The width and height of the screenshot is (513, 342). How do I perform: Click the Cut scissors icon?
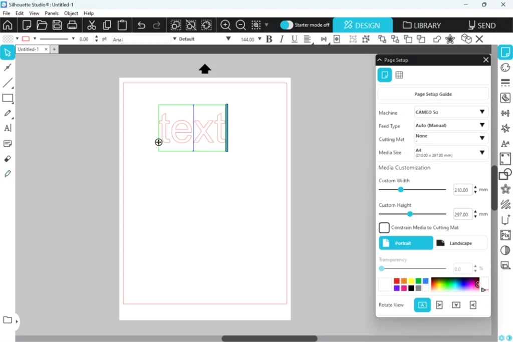click(91, 25)
